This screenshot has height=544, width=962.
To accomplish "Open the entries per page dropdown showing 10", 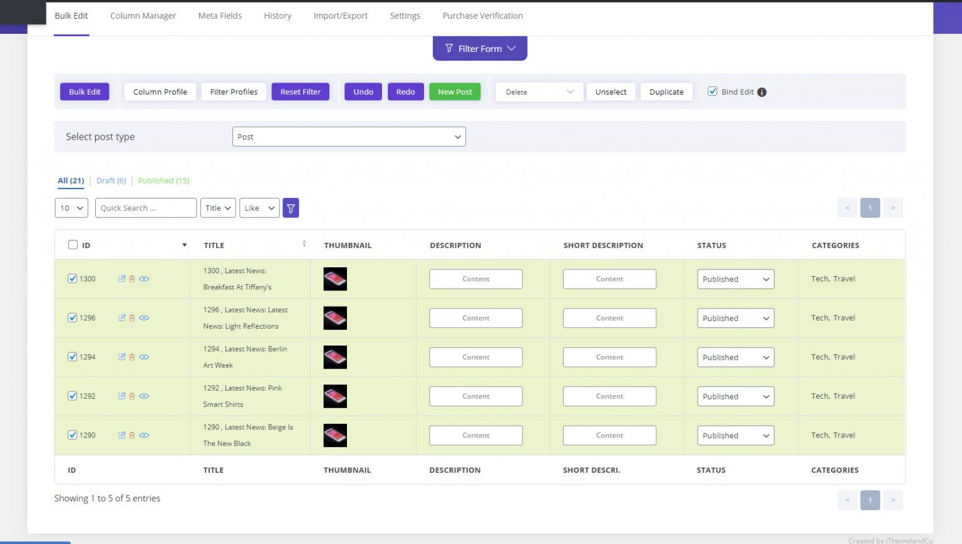I will pos(71,208).
